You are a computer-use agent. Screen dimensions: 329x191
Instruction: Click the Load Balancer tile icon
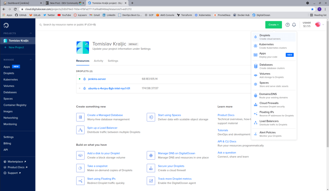80,130
